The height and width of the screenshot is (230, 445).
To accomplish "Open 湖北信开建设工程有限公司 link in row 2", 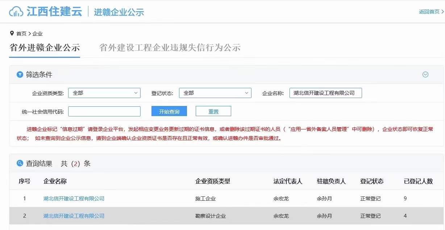I will tap(74, 216).
